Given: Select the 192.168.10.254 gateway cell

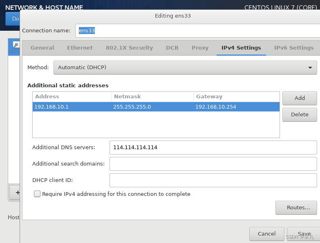Looking at the screenshot, I should pos(216,107).
